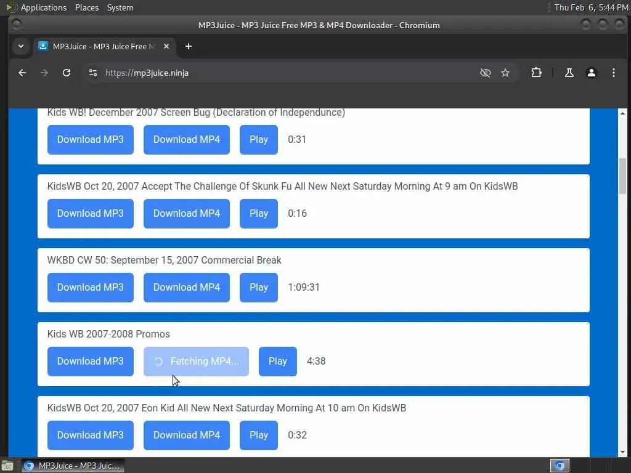Click the browser forward arrow
The width and height of the screenshot is (631, 473).
click(x=44, y=73)
